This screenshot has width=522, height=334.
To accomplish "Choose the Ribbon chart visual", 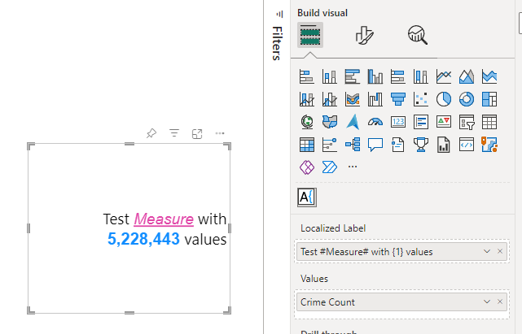I will (x=353, y=99).
